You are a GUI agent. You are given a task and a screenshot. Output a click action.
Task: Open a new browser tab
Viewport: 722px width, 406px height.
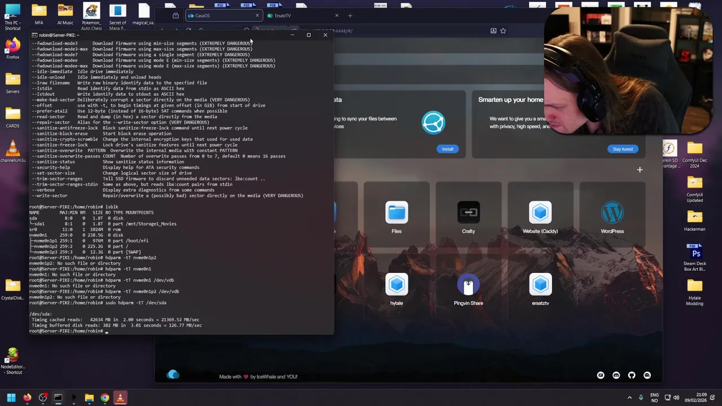click(x=350, y=16)
